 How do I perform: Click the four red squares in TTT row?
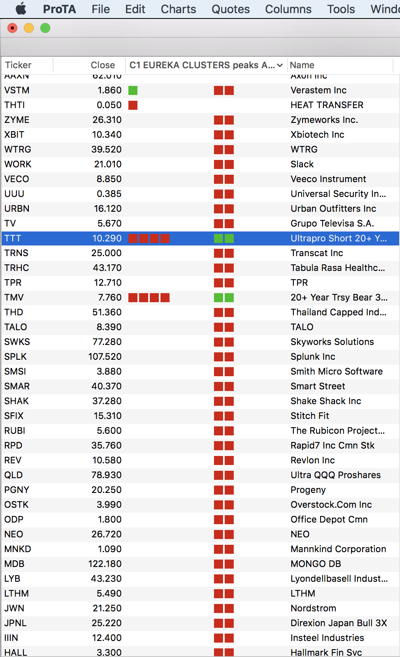tap(149, 238)
